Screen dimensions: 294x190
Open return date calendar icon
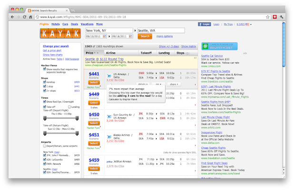[130, 36]
